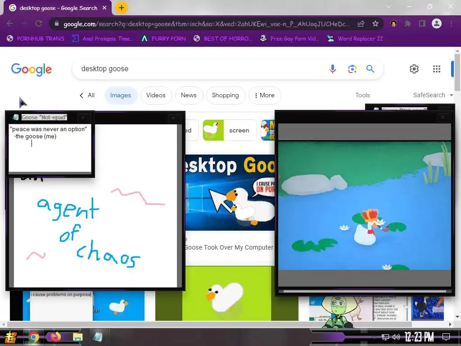Open the Word Replacer II bookmark
461x346 pixels.
click(x=355, y=39)
